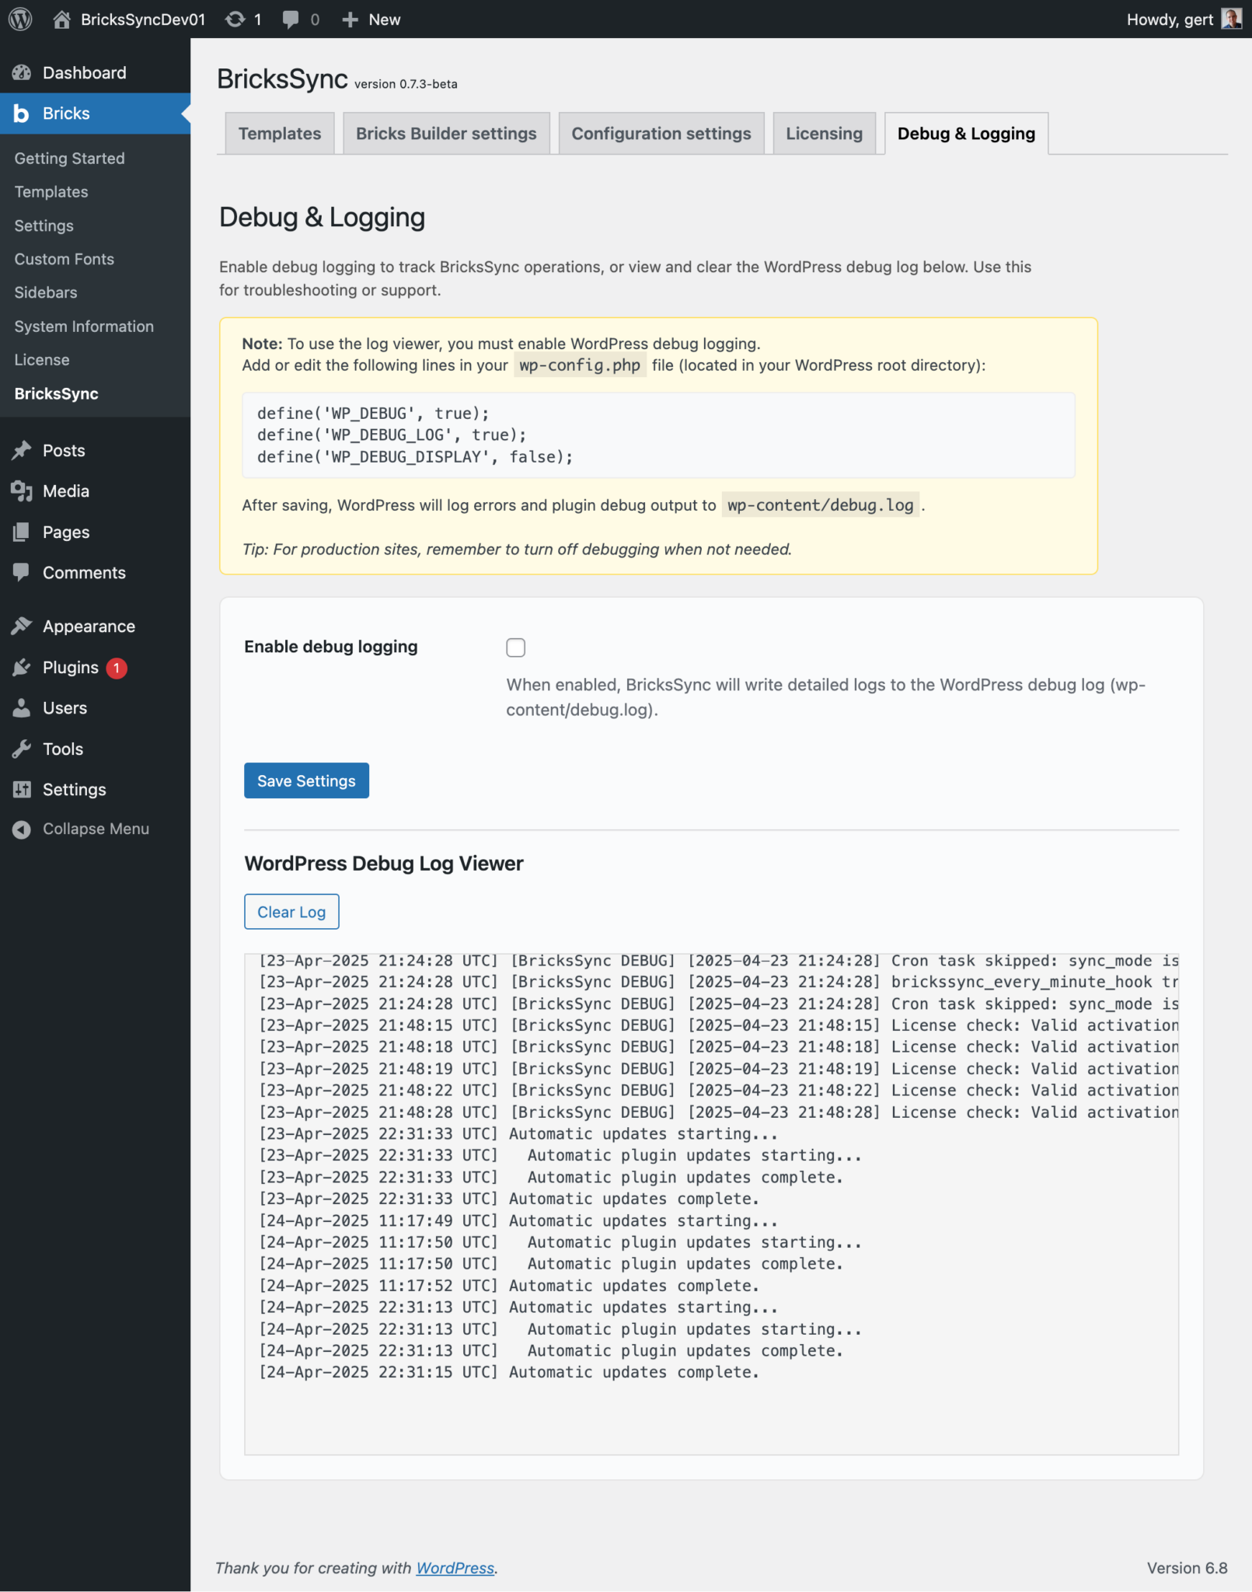This screenshot has width=1252, height=1592.
Task: Collapse the admin menu
Action: pos(95,829)
